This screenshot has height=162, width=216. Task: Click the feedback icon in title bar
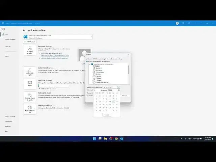[x=189, y=23]
